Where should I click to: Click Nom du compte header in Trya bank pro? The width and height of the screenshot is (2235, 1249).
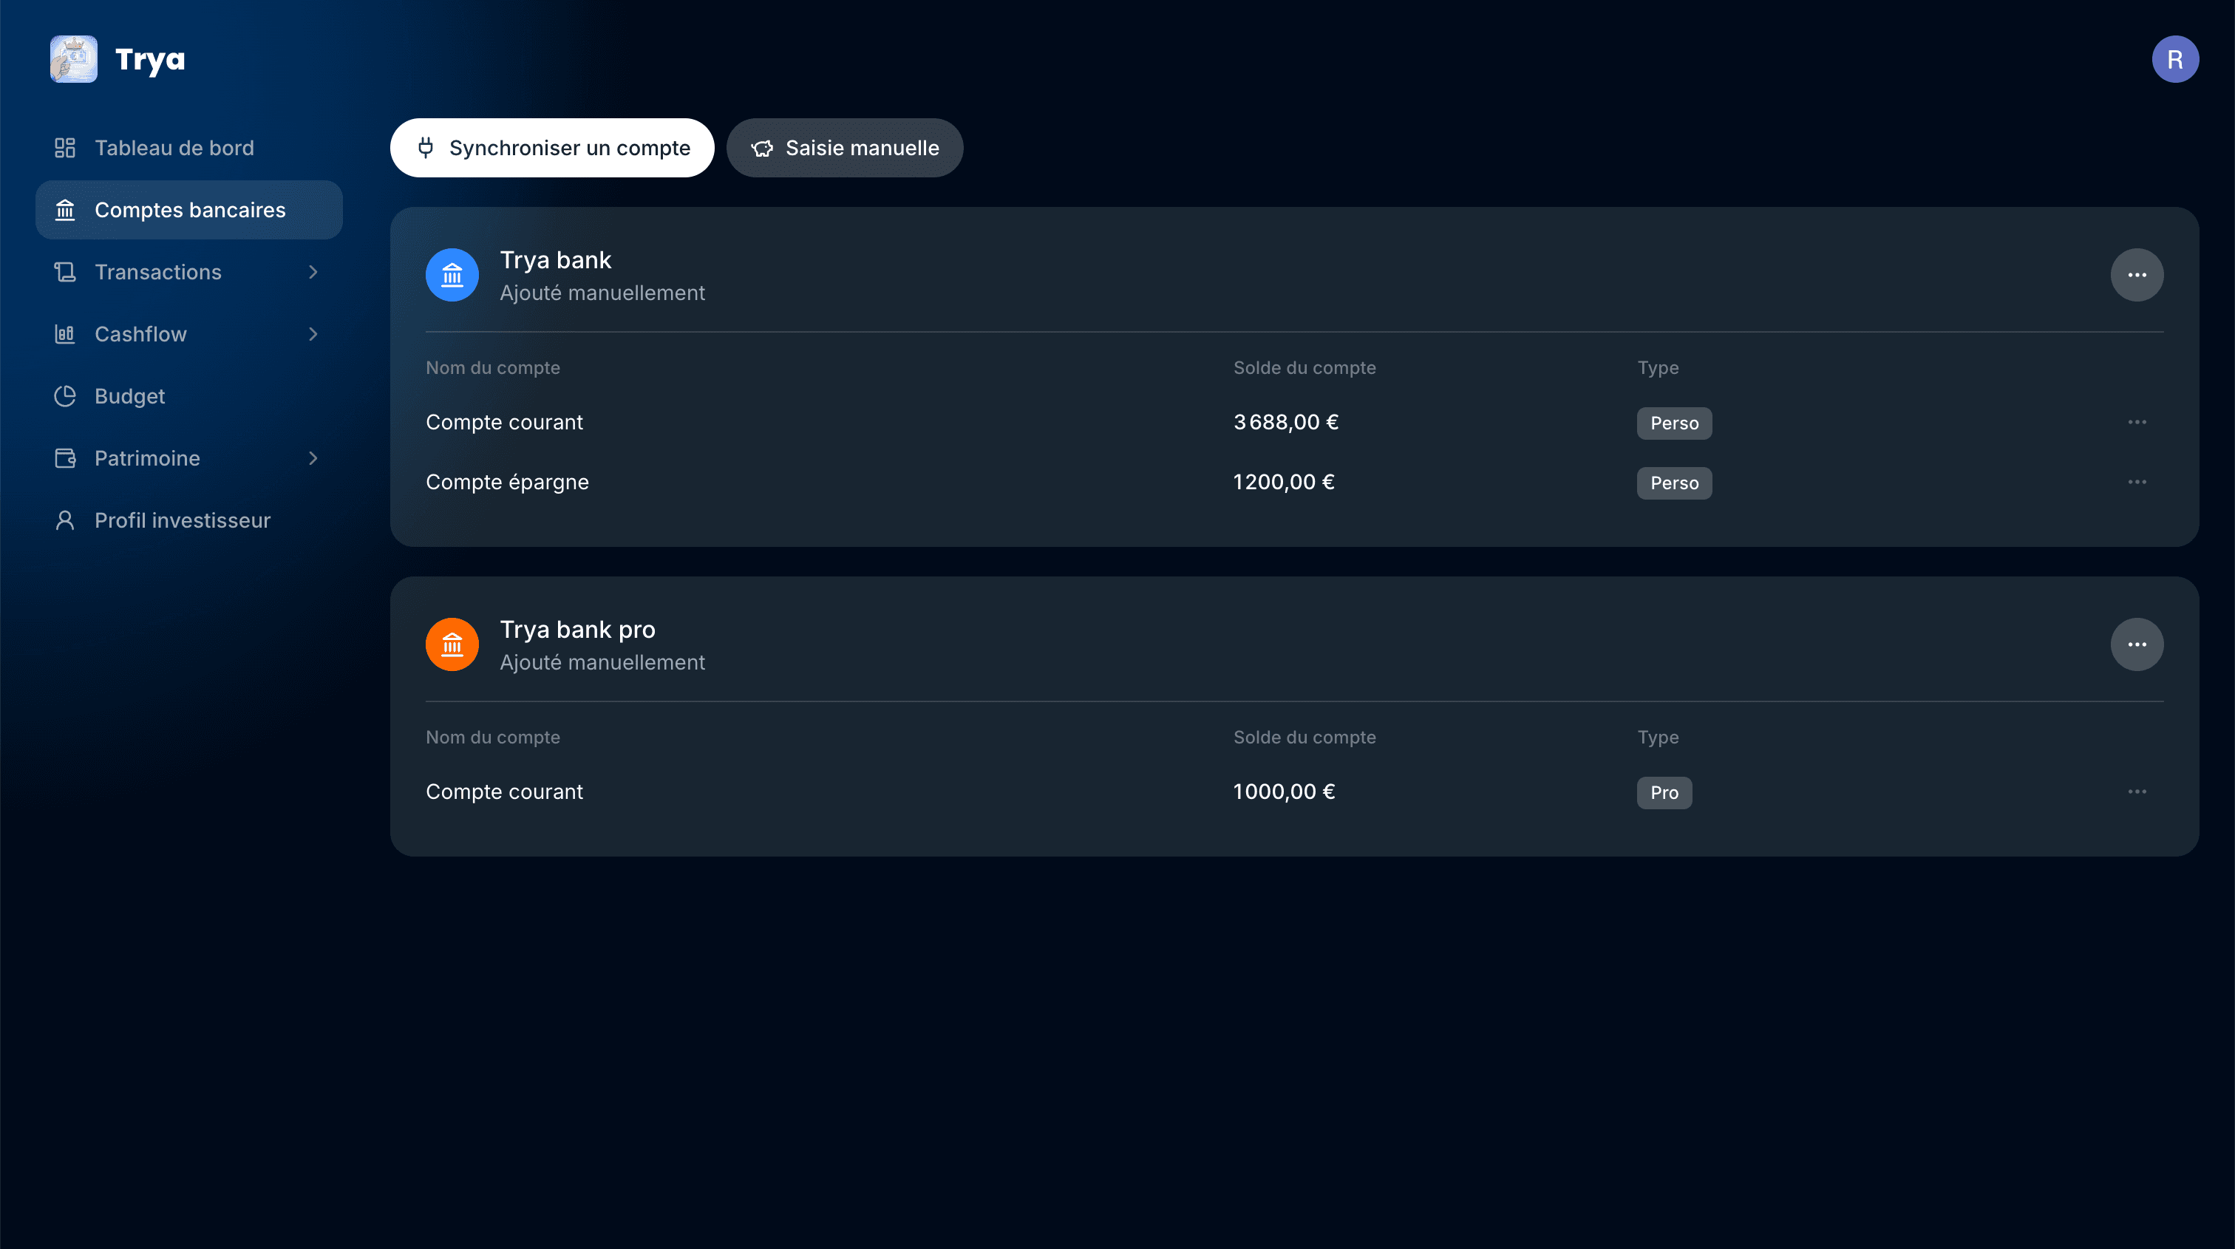pyautogui.click(x=493, y=738)
